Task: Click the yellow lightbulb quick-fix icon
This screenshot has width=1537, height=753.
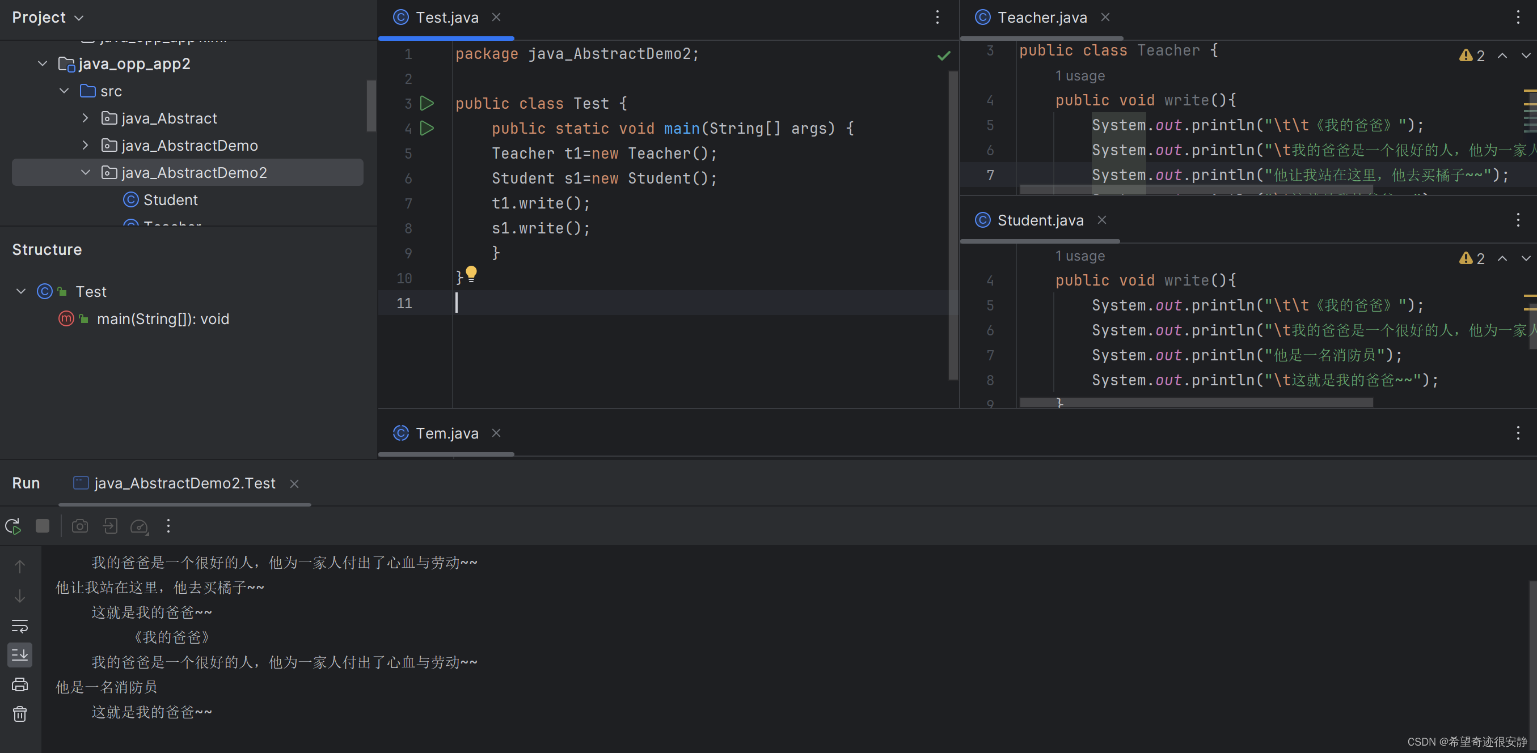Action: (x=471, y=274)
